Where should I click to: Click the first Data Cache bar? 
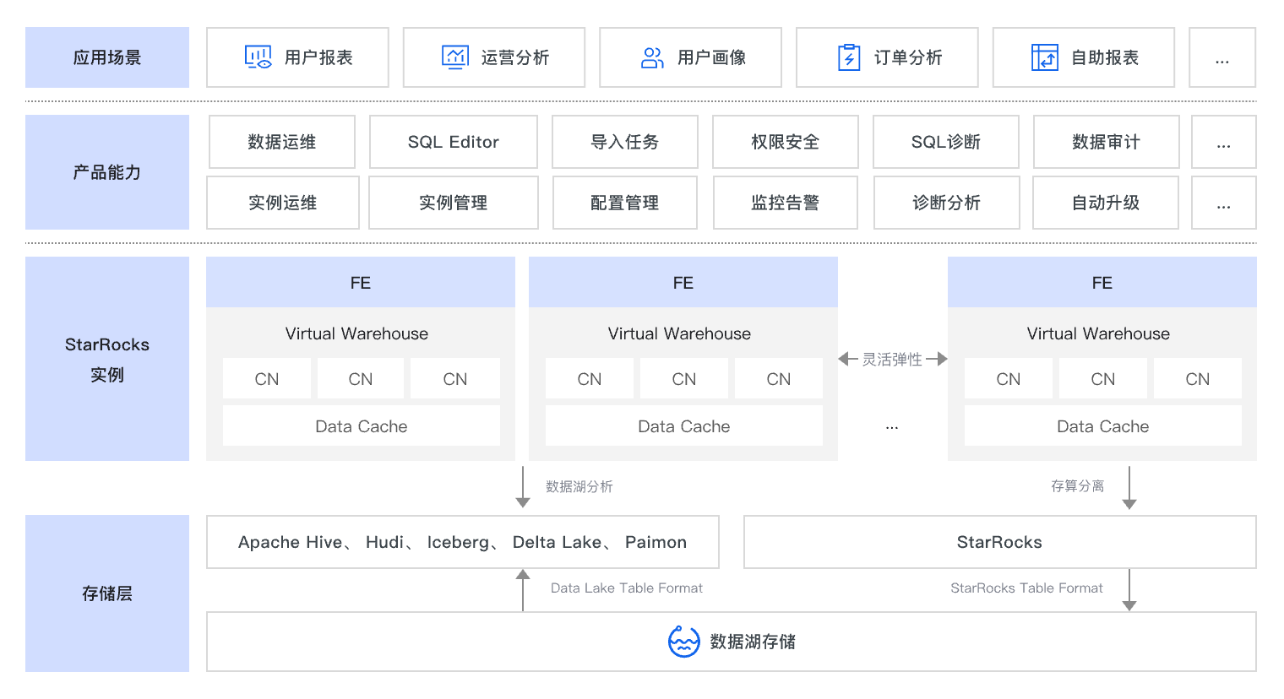point(361,425)
